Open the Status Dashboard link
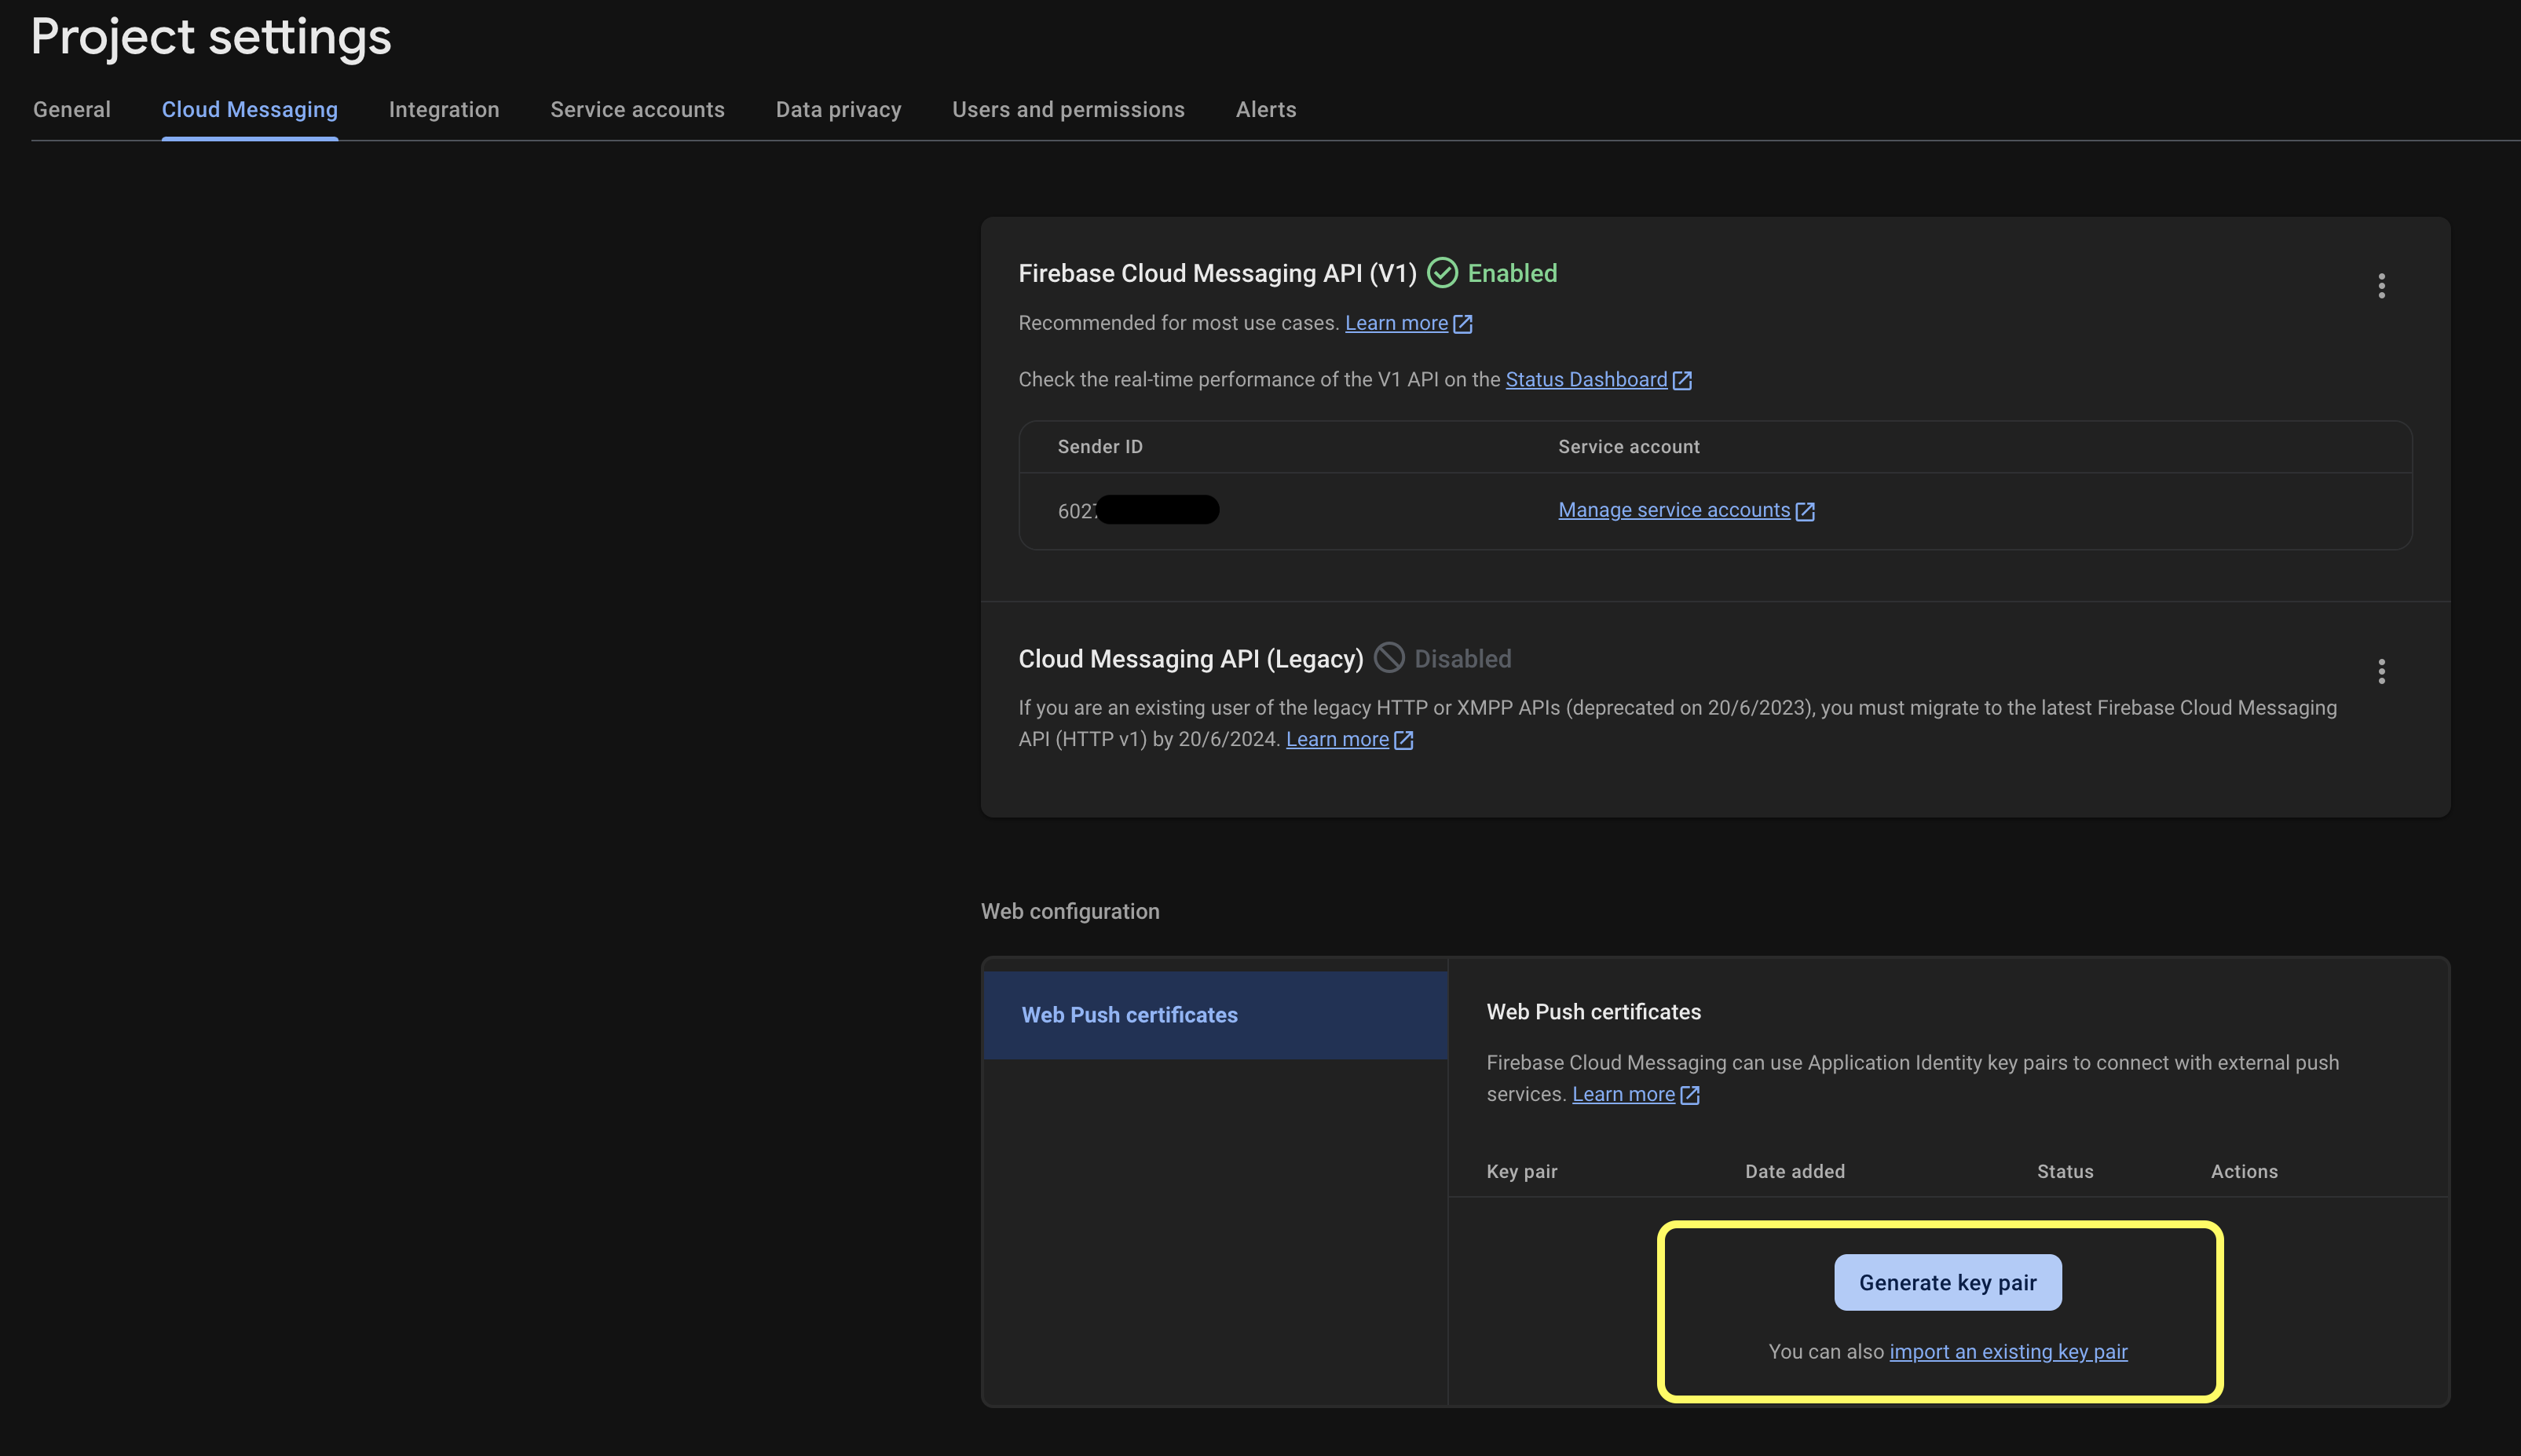 [x=1586, y=380]
